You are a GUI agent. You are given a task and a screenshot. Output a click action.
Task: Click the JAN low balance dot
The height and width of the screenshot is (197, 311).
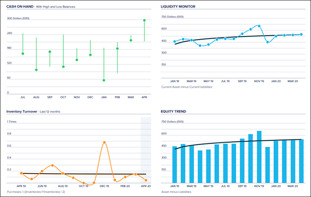pos(104,80)
